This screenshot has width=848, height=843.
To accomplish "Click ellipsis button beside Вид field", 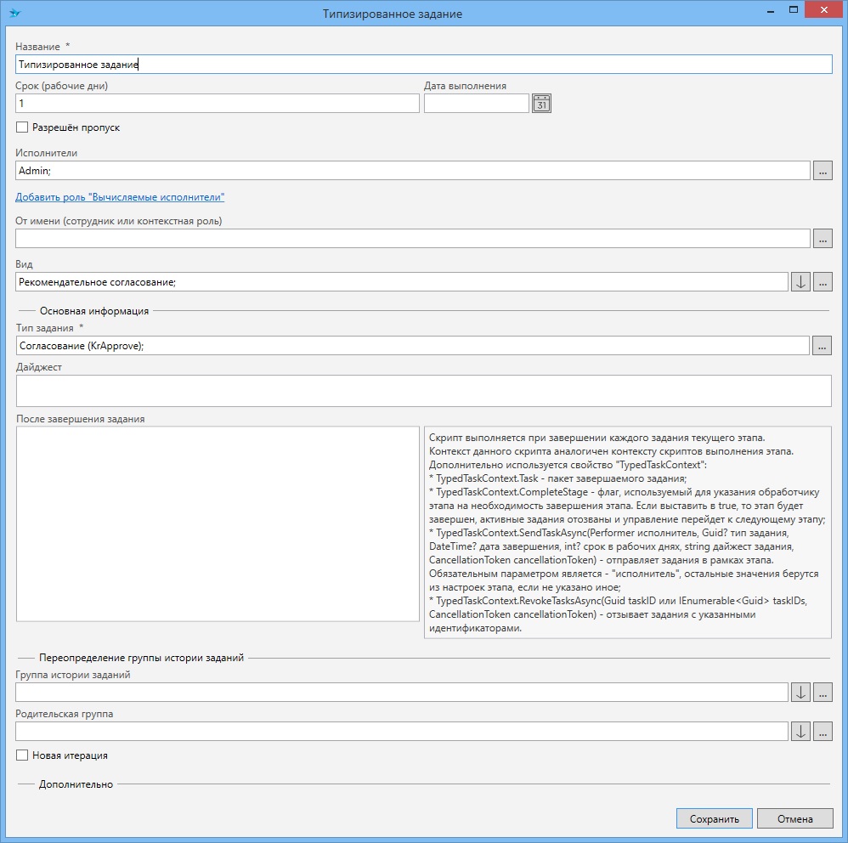I will pos(822,281).
